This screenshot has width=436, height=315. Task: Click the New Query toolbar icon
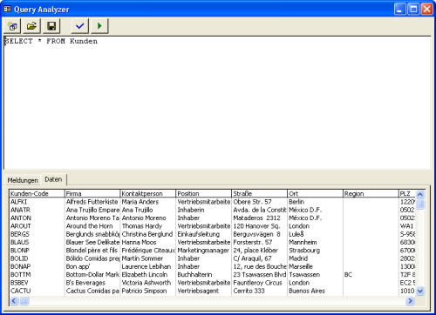12,26
